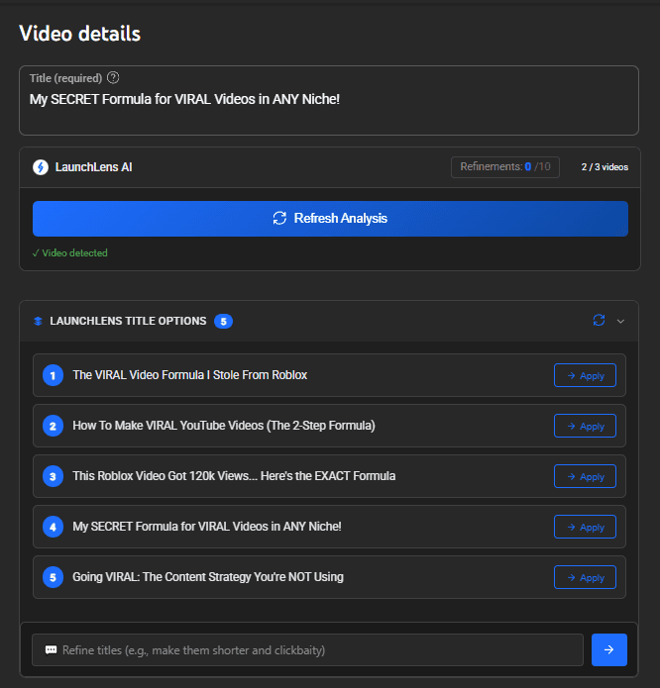Apply 'My SECRET Formula' title option
The image size is (660, 688).
[x=585, y=527]
